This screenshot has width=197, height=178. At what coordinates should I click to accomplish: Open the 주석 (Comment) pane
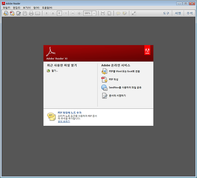point(189,13)
